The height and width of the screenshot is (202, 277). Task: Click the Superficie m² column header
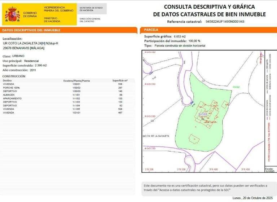(x=120, y=80)
